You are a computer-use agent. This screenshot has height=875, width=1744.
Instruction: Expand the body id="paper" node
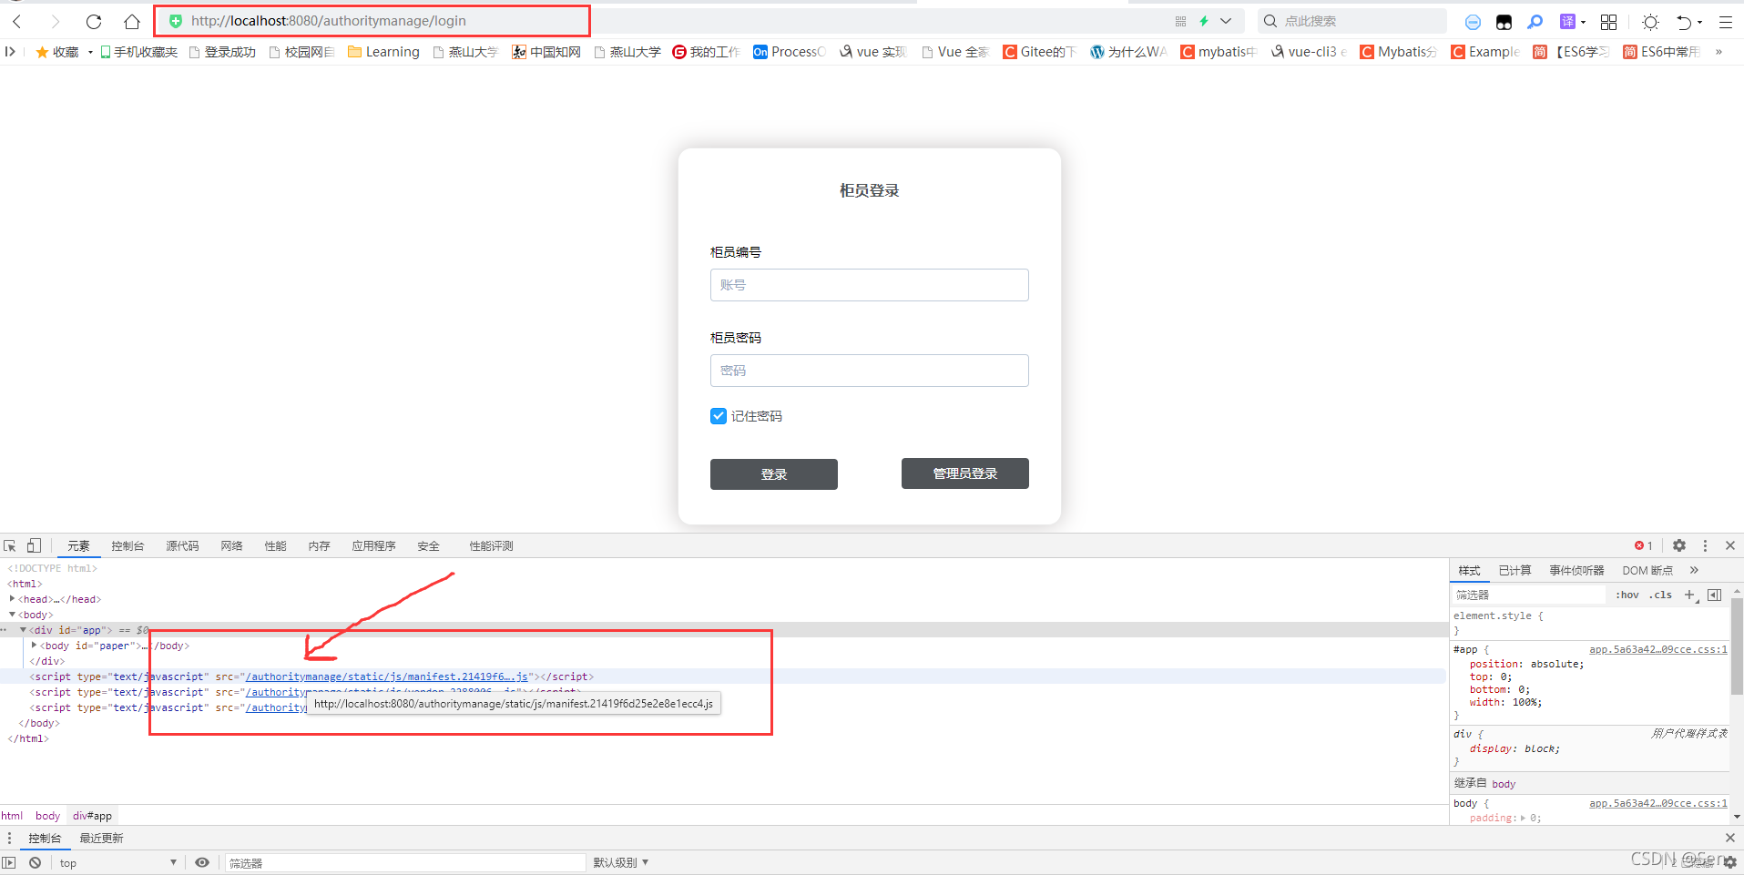point(35,646)
